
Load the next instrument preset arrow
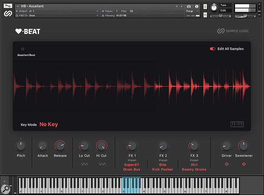pos(181,6)
